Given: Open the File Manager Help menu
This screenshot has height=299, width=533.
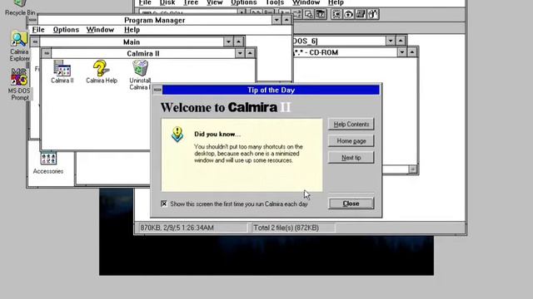Looking at the screenshot, I should tap(336, 2).
